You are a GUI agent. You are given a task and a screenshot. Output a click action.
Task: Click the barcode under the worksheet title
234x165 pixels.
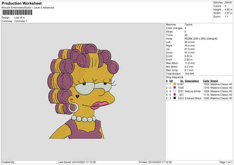pos(17,12)
